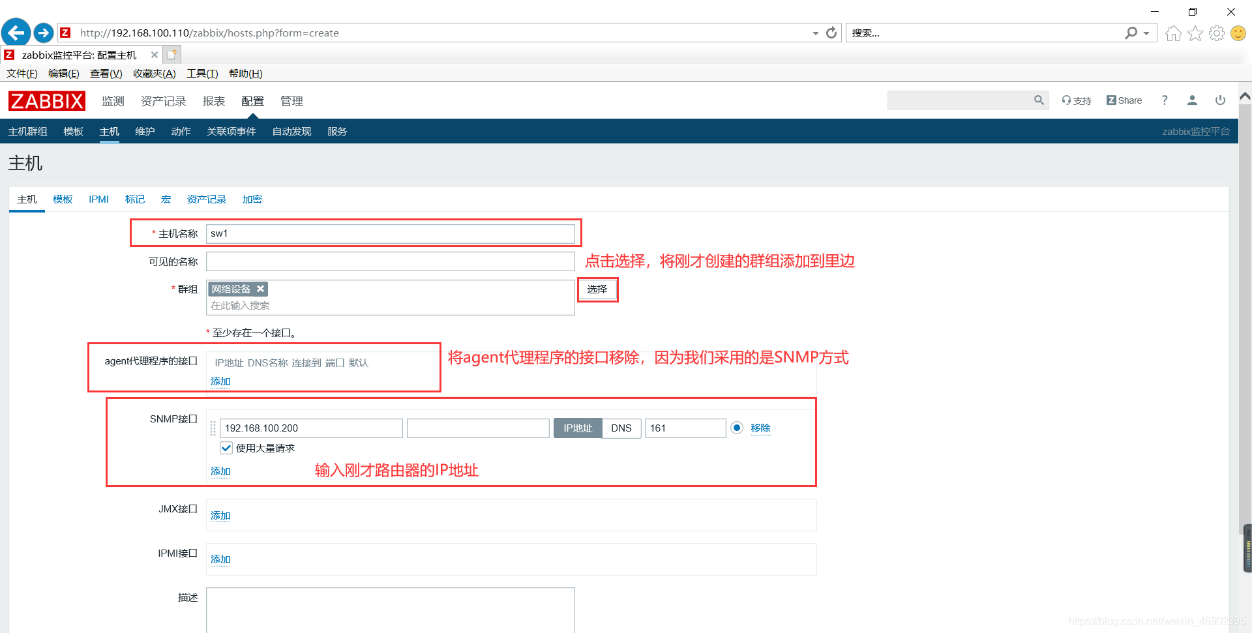Remove the 网络设备 group tag with the x
Image resolution: width=1252 pixels, height=633 pixels.
pos(260,289)
